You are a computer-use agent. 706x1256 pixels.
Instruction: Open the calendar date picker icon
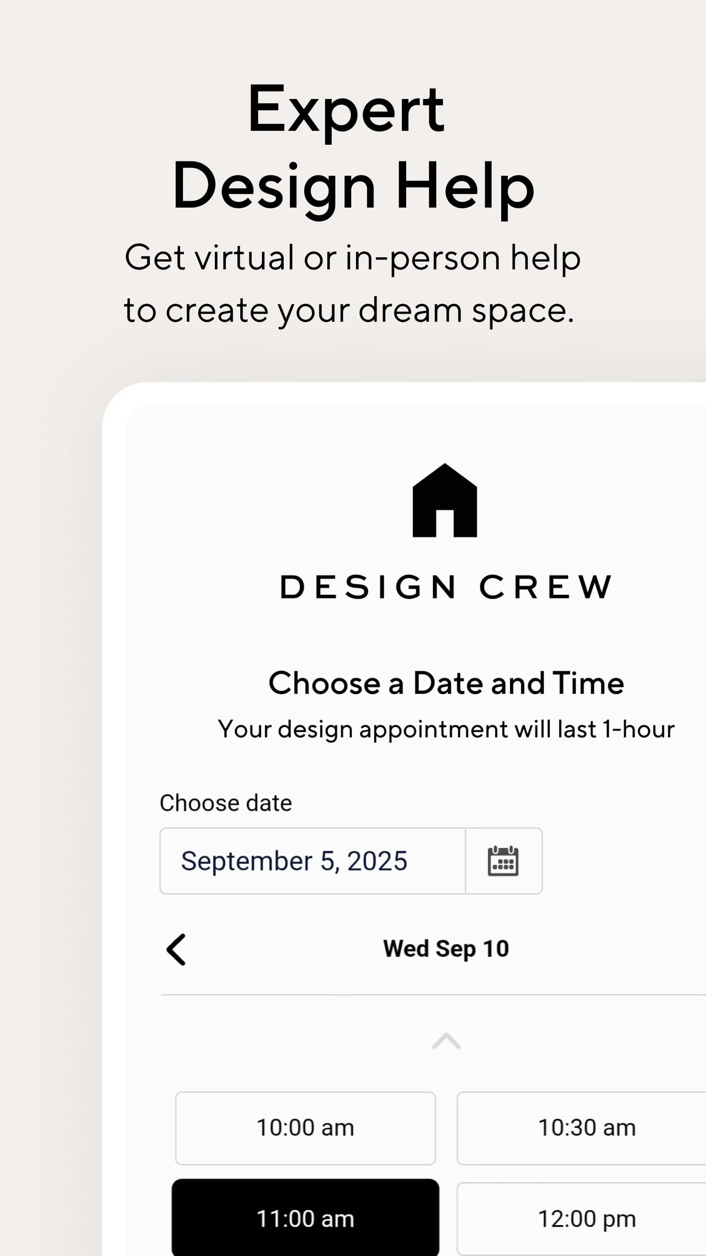(503, 861)
